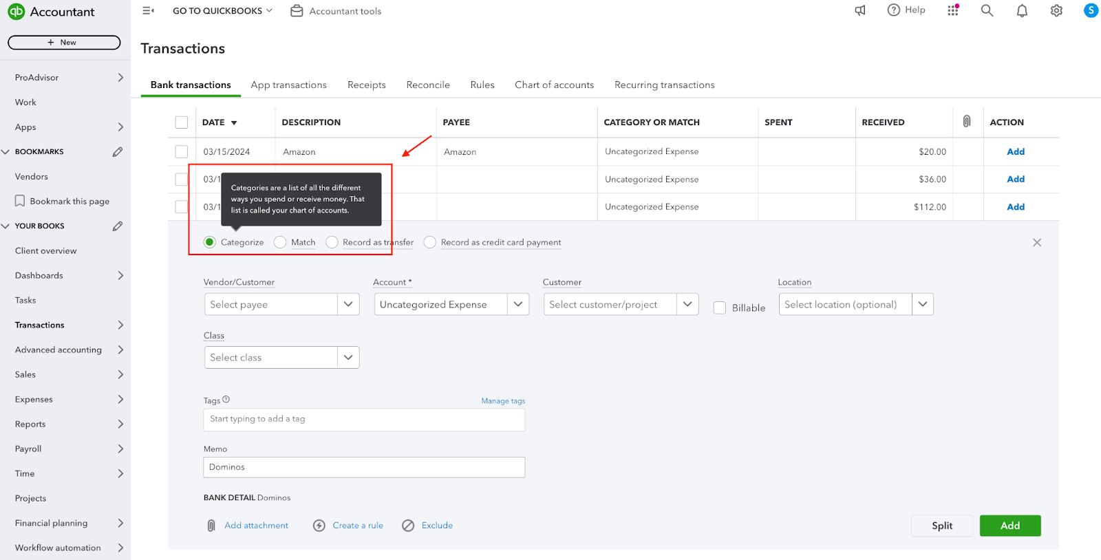
Task: Close the transaction detail panel
Action: [1037, 242]
